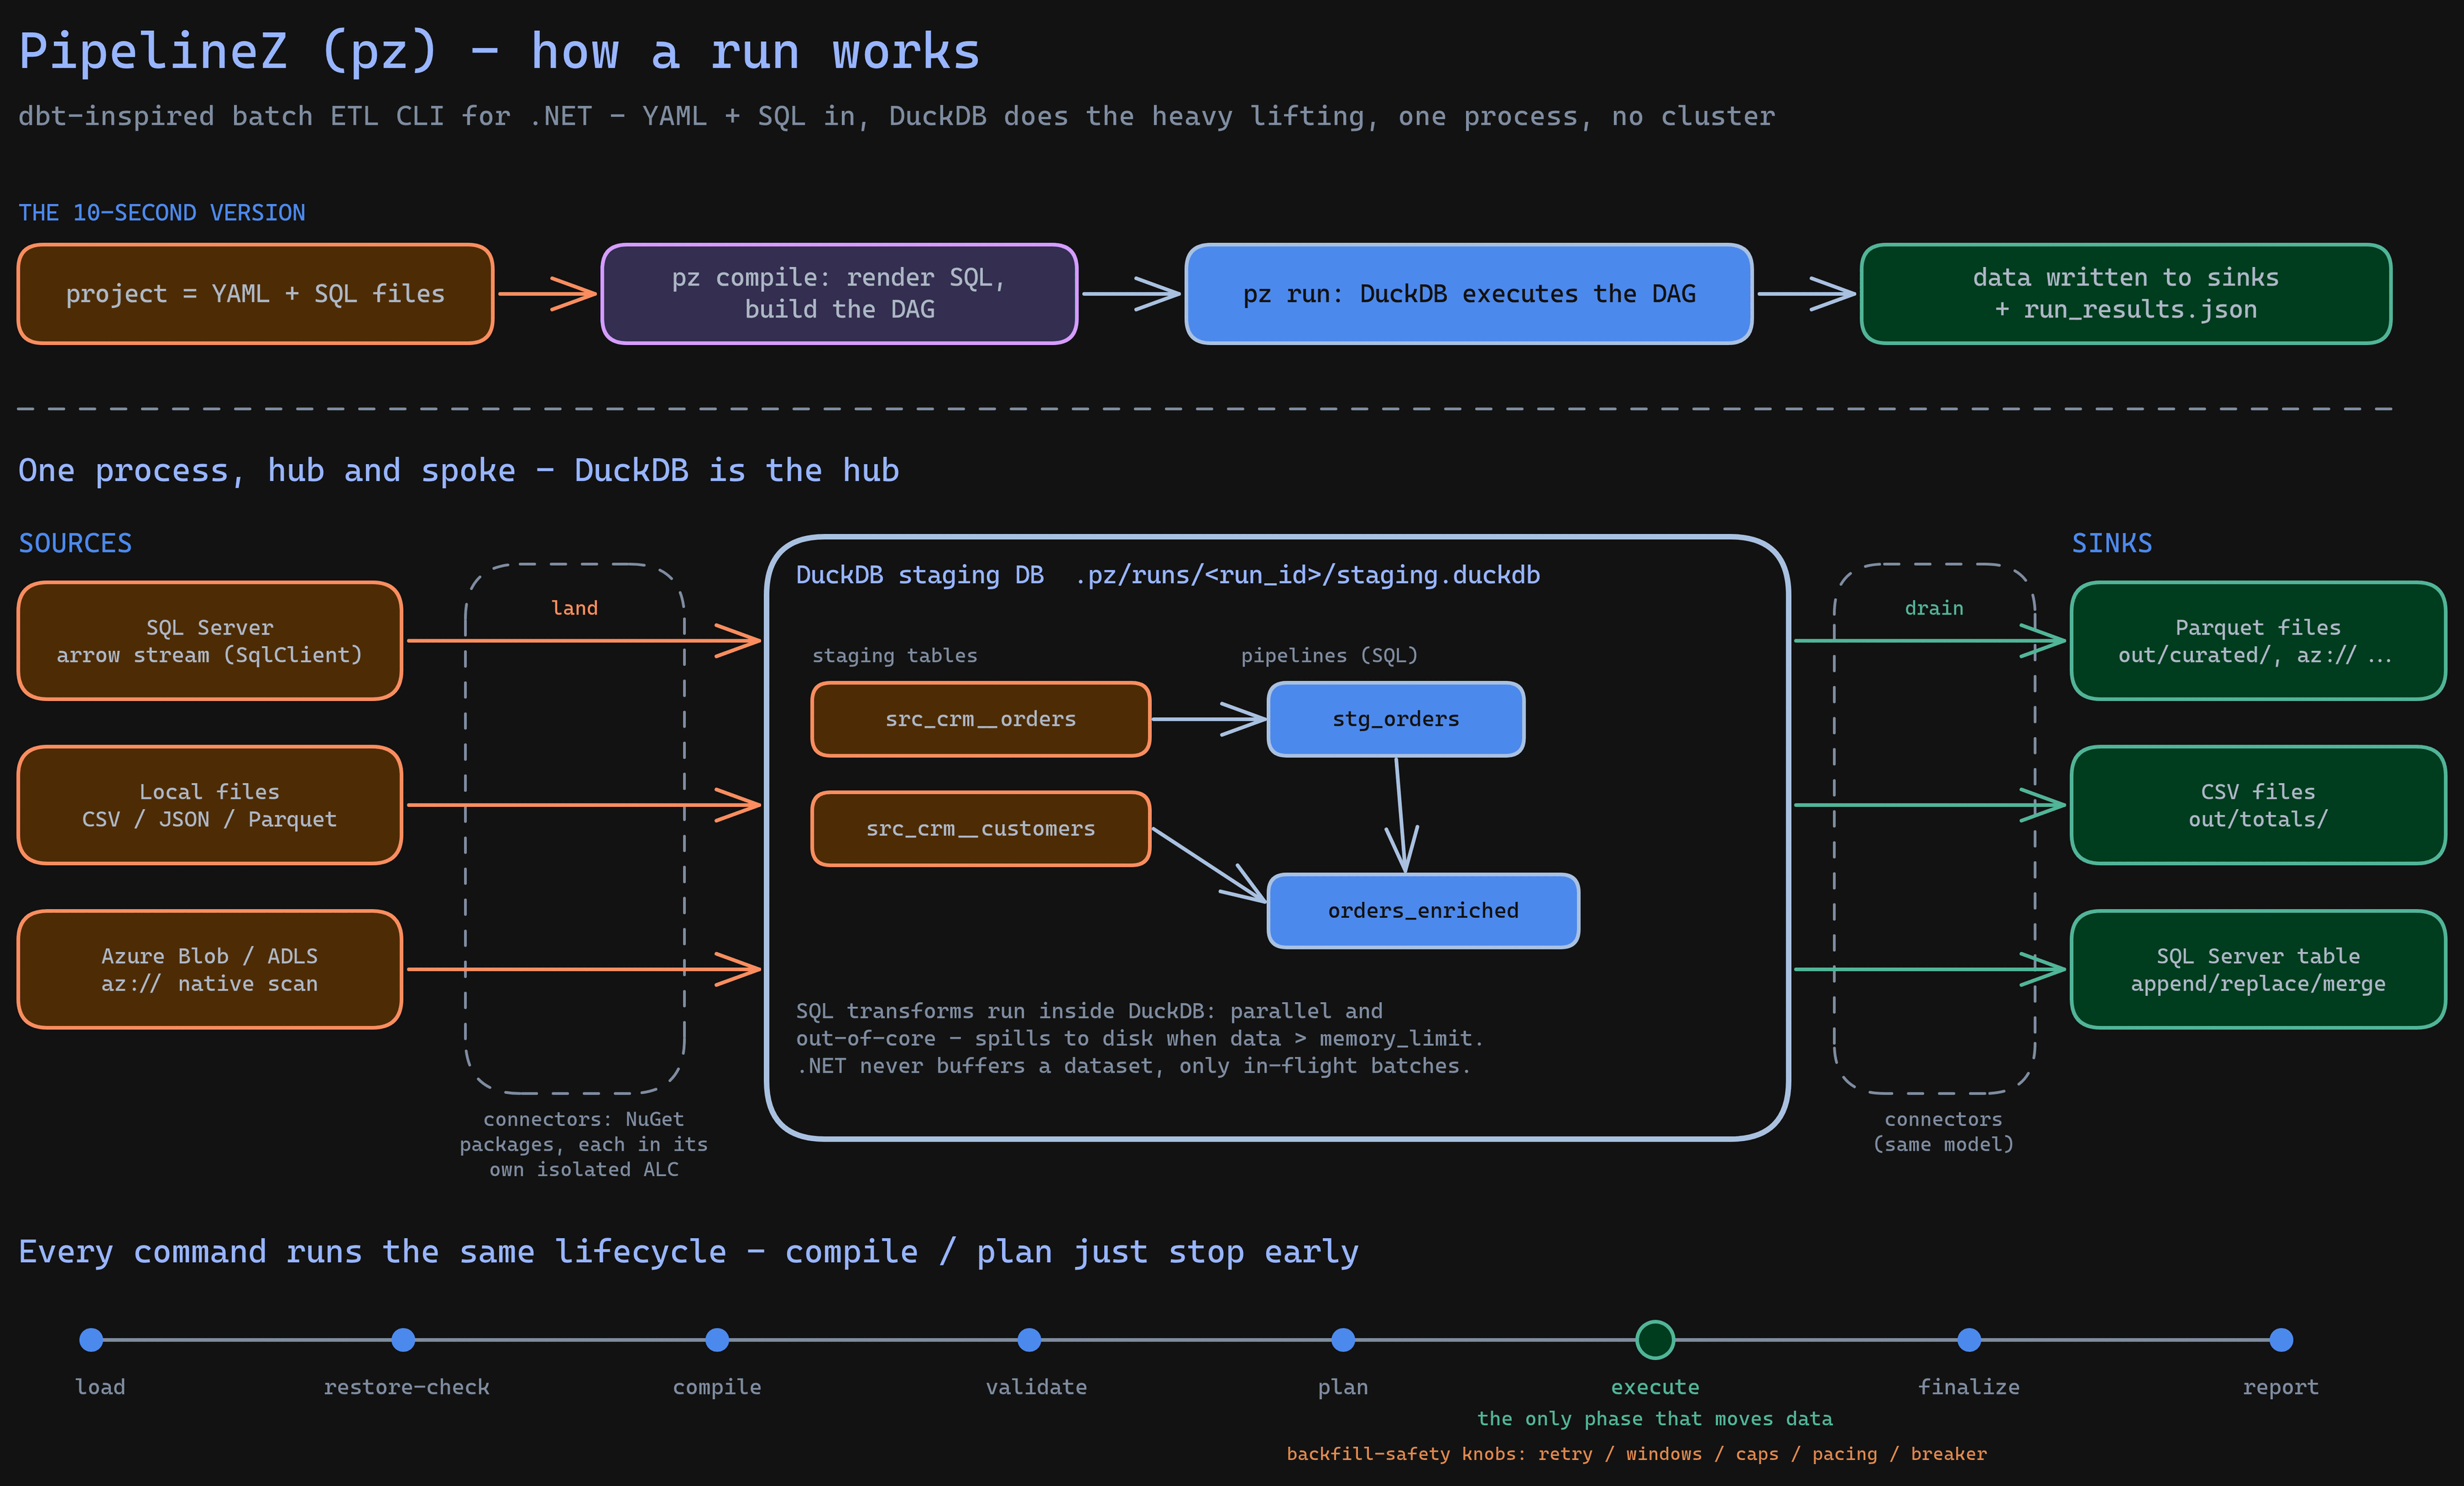The height and width of the screenshot is (1486, 2464).
Task: Select the 'validate' label text
Action: (1036, 1387)
